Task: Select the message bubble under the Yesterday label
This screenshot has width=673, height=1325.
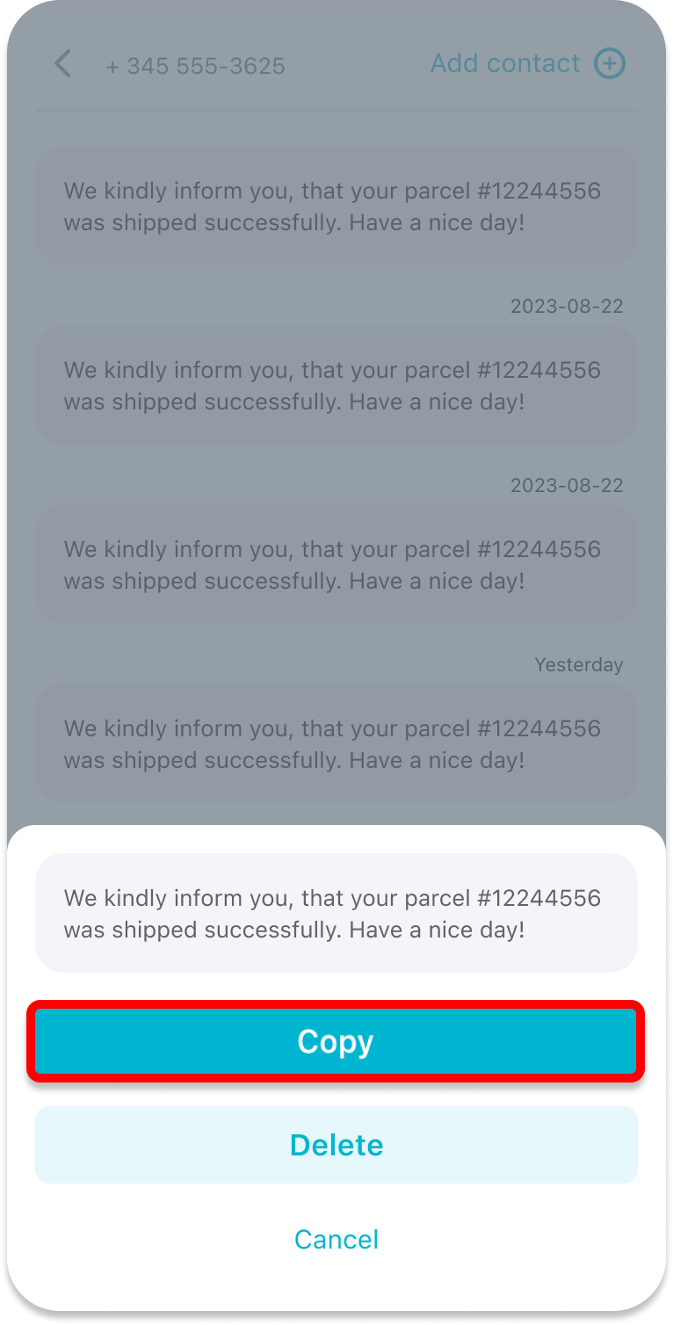Action: click(x=336, y=744)
